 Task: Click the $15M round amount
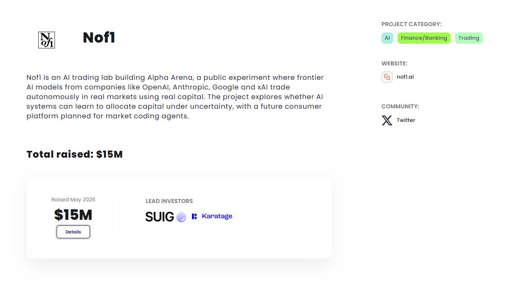(73, 215)
